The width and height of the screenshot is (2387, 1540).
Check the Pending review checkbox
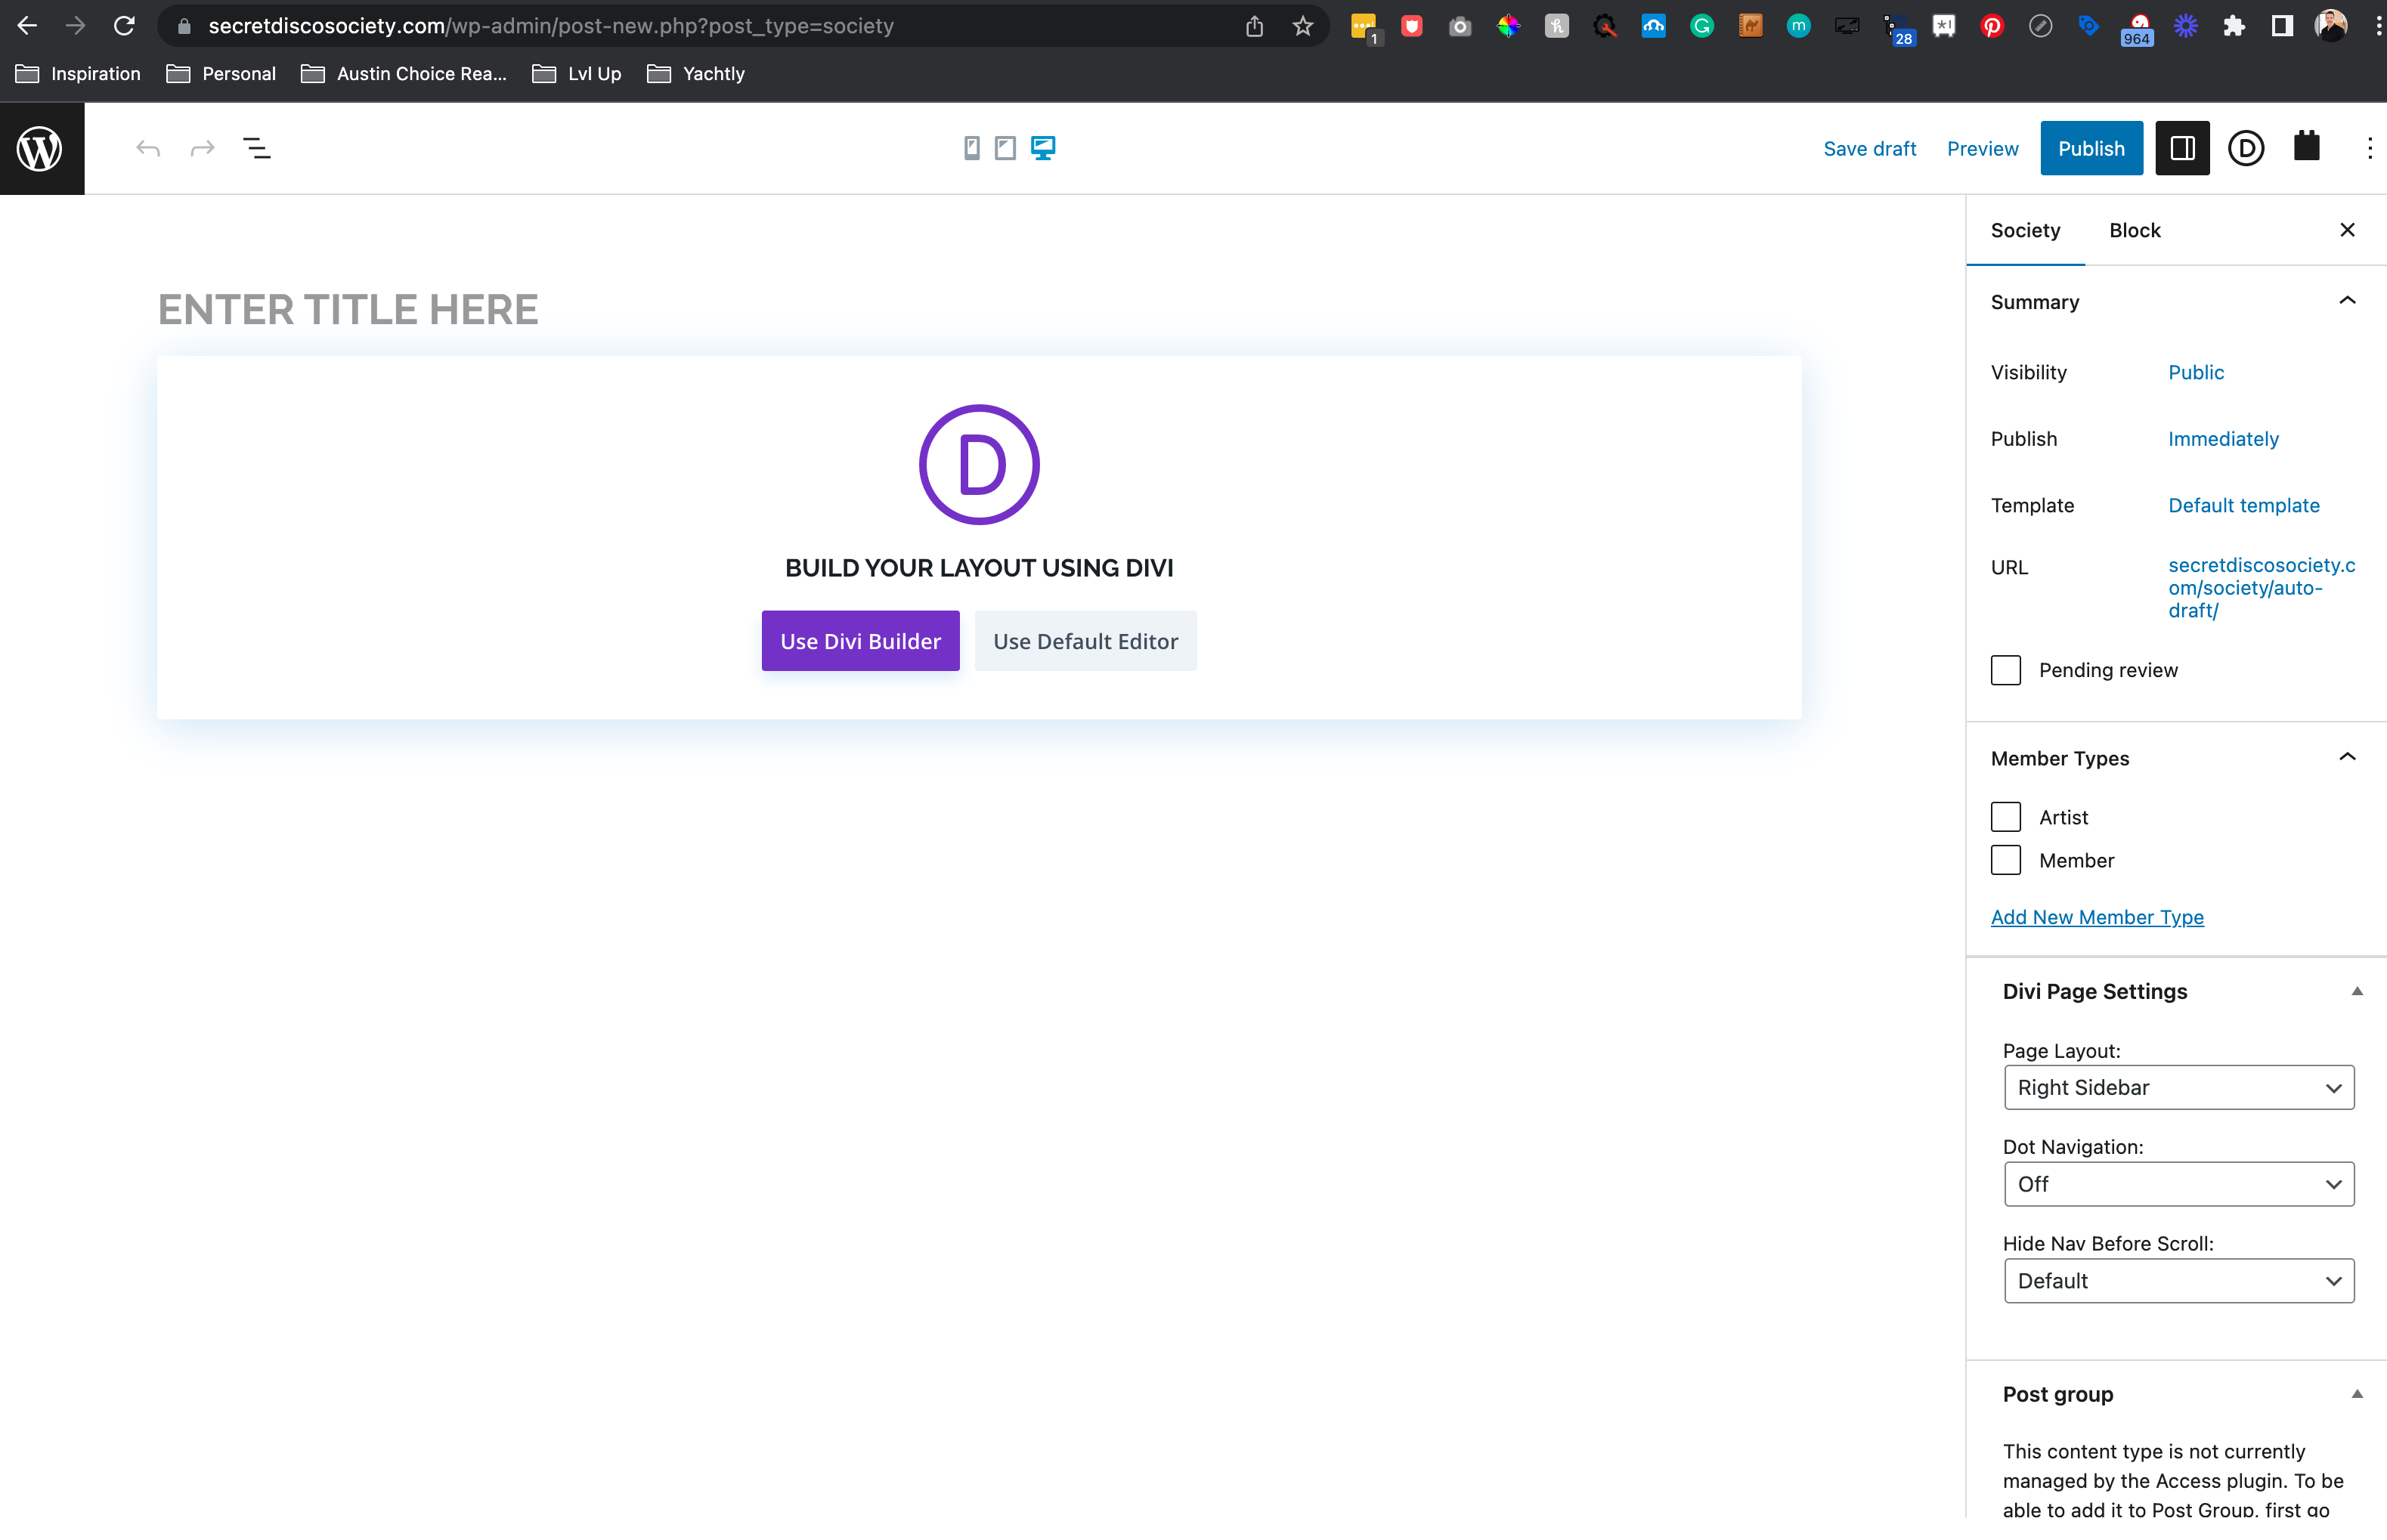[2005, 670]
